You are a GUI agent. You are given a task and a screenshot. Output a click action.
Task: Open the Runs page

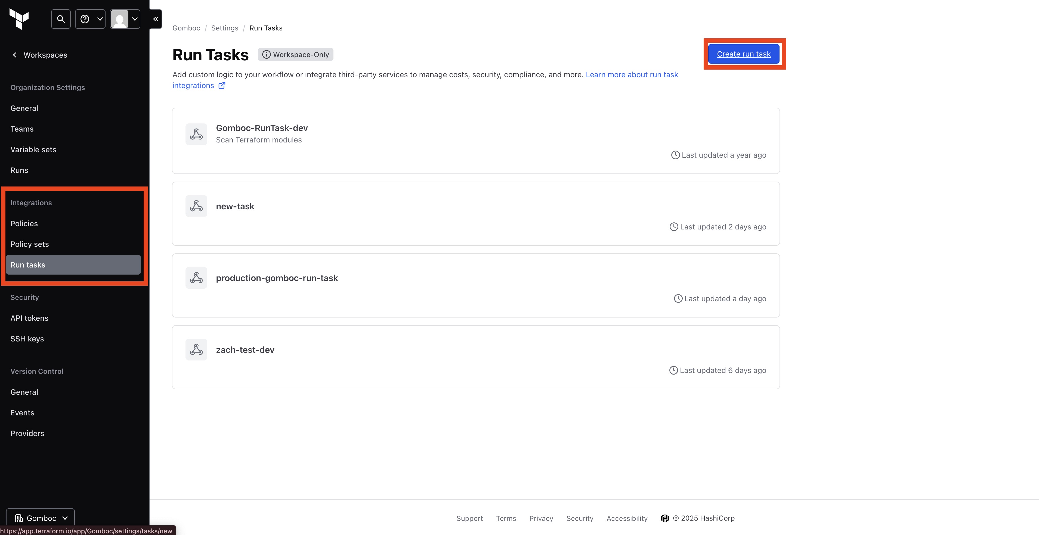click(x=19, y=170)
